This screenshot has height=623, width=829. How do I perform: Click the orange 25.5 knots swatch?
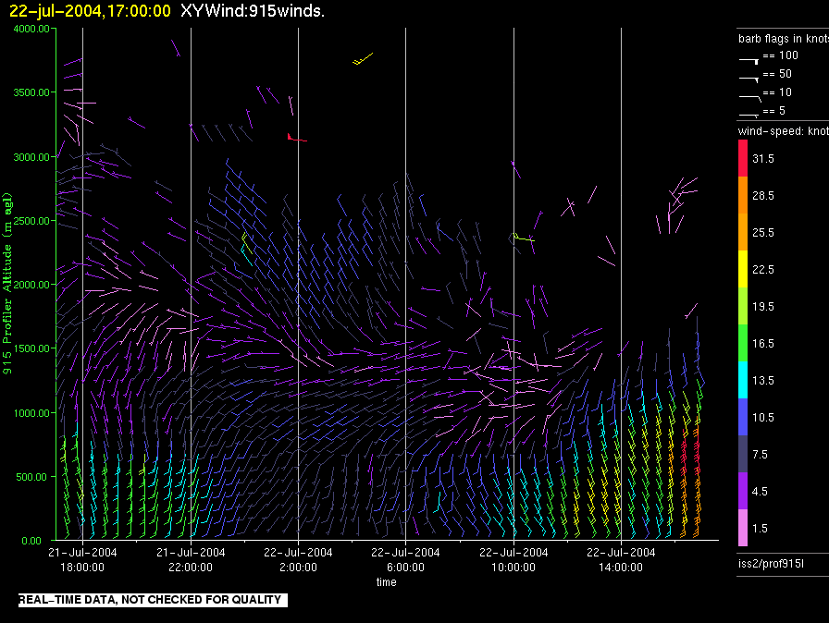(x=743, y=232)
